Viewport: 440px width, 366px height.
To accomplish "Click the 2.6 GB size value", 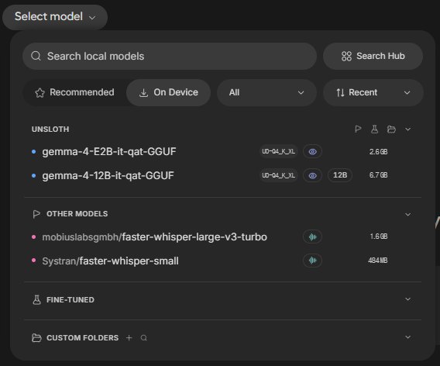I will pos(378,152).
